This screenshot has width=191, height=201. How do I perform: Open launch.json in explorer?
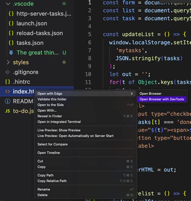click(x=32, y=23)
